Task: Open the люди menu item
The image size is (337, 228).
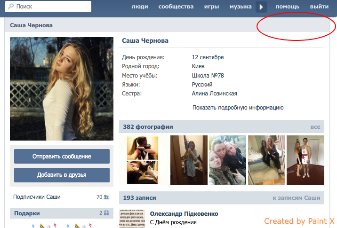Action: [140, 7]
